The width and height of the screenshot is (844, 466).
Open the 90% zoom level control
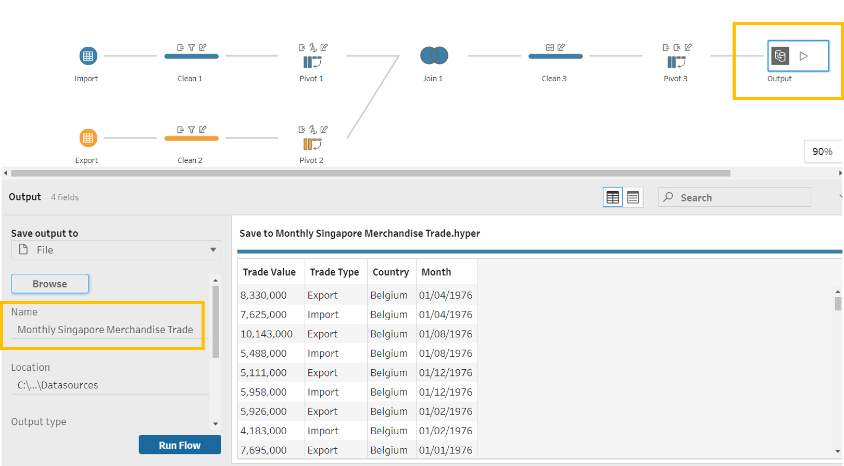[x=822, y=152]
